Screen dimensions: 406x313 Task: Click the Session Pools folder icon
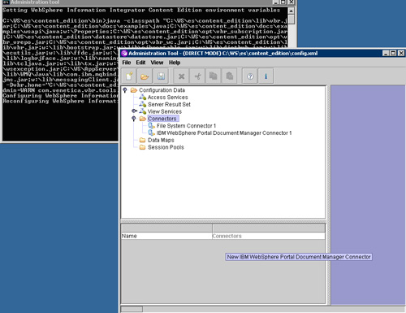143,147
